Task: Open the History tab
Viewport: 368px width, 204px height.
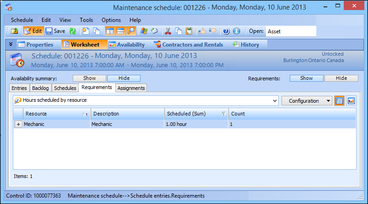Action: [x=246, y=44]
